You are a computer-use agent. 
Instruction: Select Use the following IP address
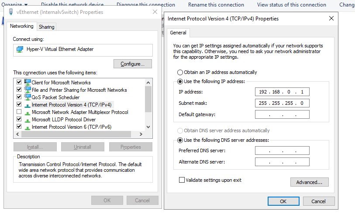pos(180,81)
